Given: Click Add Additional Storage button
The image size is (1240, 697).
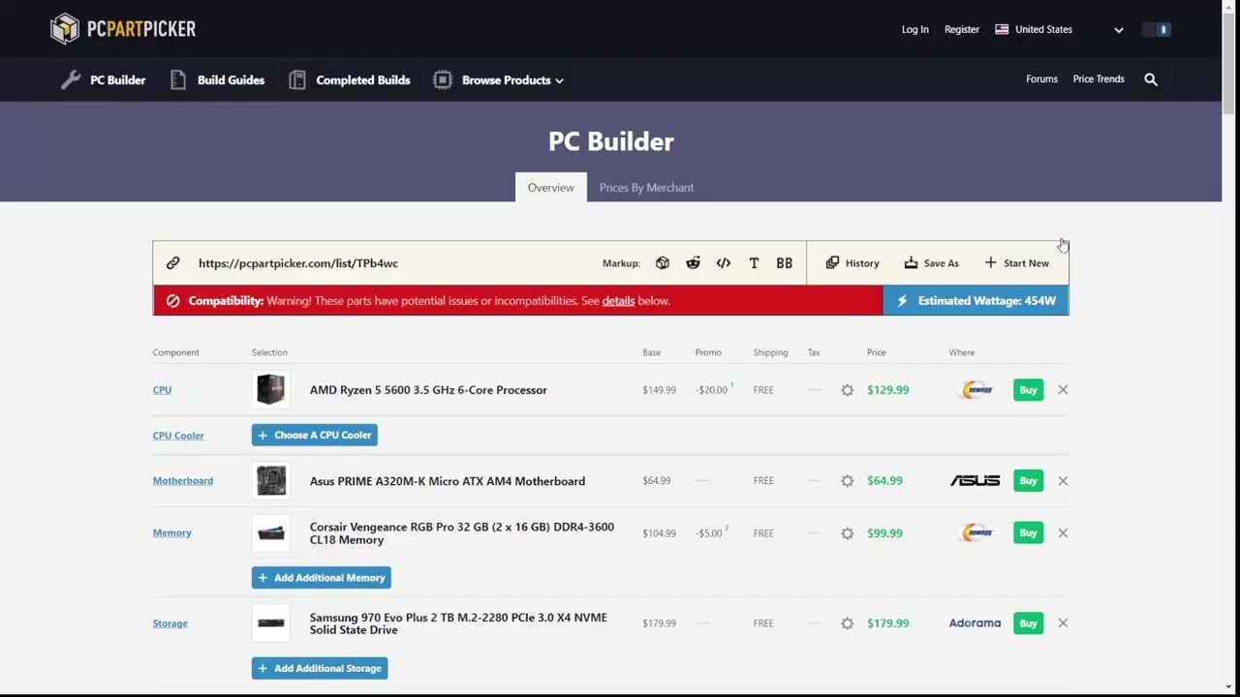Looking at the screenshot, I should [320, 669].
